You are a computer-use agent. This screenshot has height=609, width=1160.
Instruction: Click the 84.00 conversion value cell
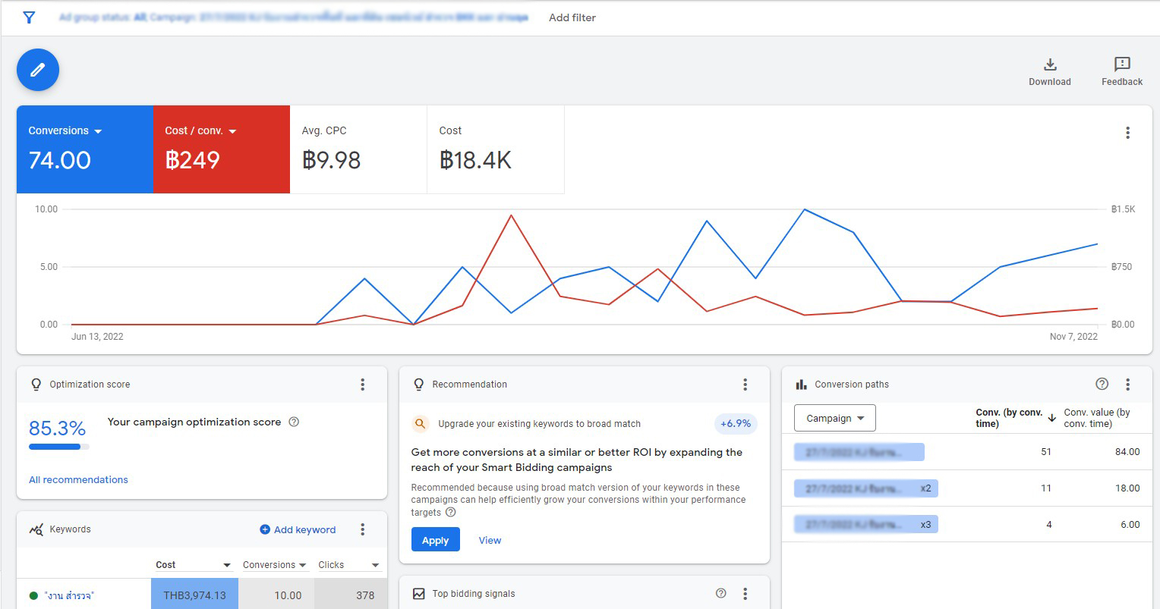[x=1127, y=451]
